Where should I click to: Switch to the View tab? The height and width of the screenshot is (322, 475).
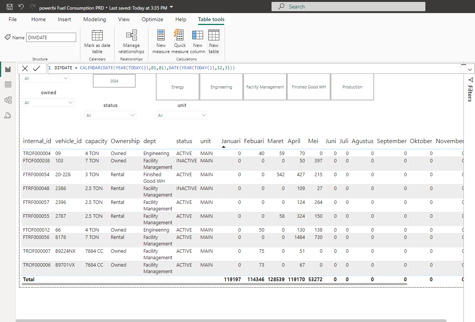click(124, 19)
